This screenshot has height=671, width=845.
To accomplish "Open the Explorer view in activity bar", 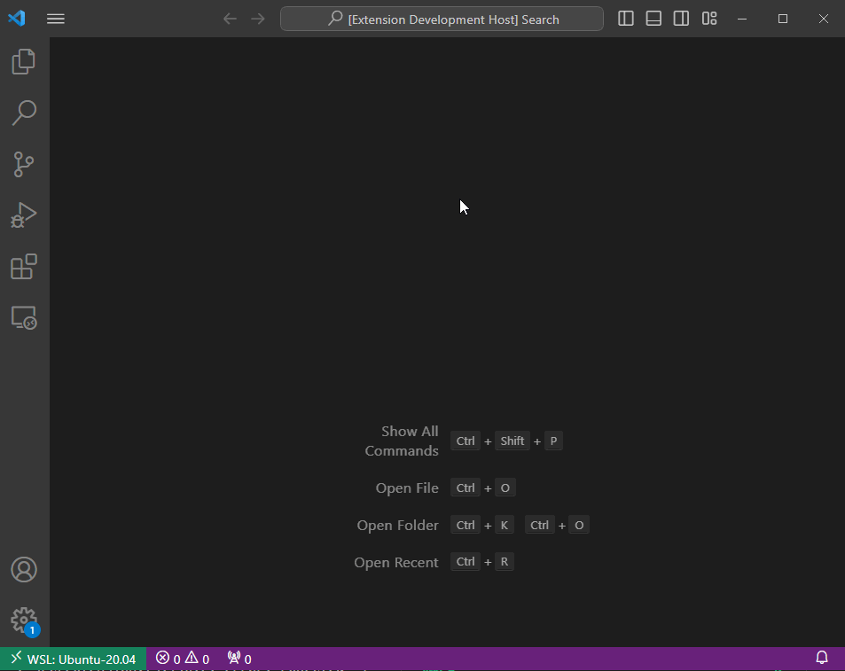I will tap(24, 61).
